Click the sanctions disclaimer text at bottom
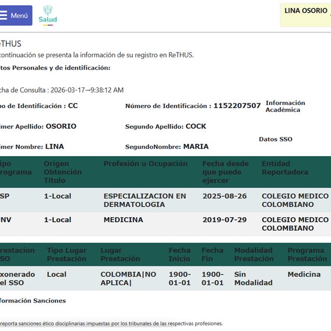The image size is (331, 331). tap(111, 323)
